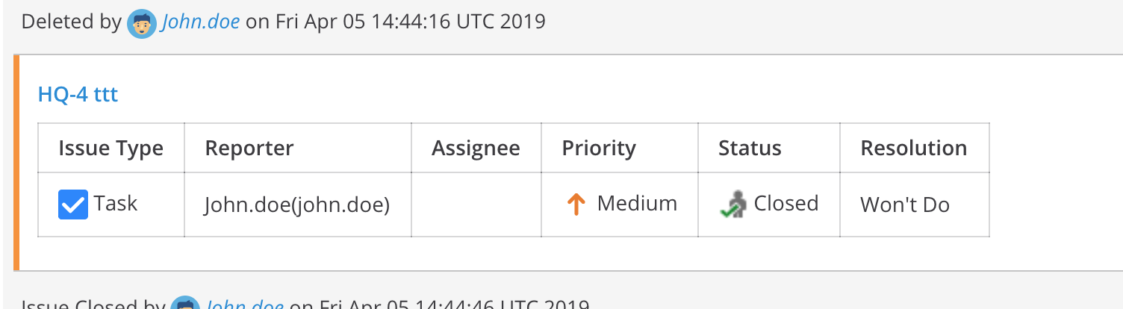
Task: Click the empty Assignee cell
Action: click(x=476, y=205)
